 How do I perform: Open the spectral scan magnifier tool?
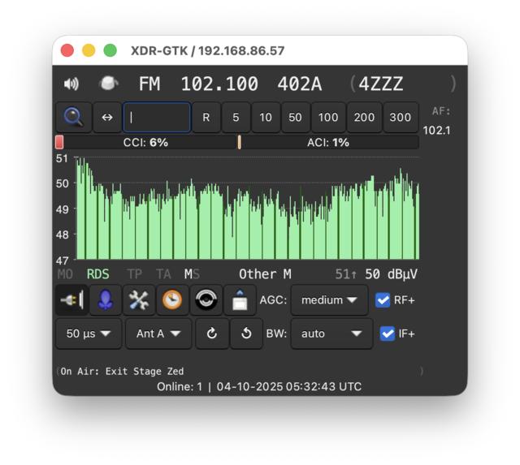pyautogui.click(x=74, y=117)
